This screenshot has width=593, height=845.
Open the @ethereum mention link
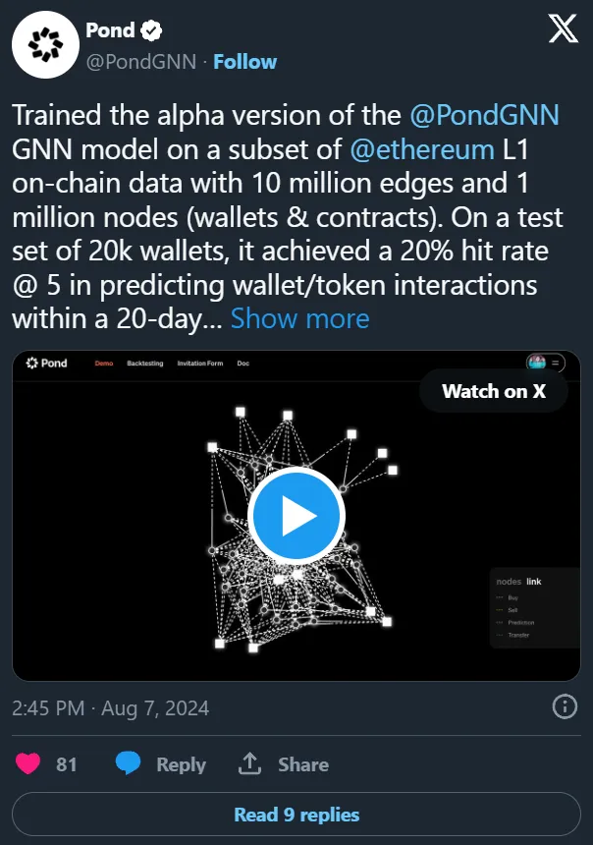(x=421, y=150)
